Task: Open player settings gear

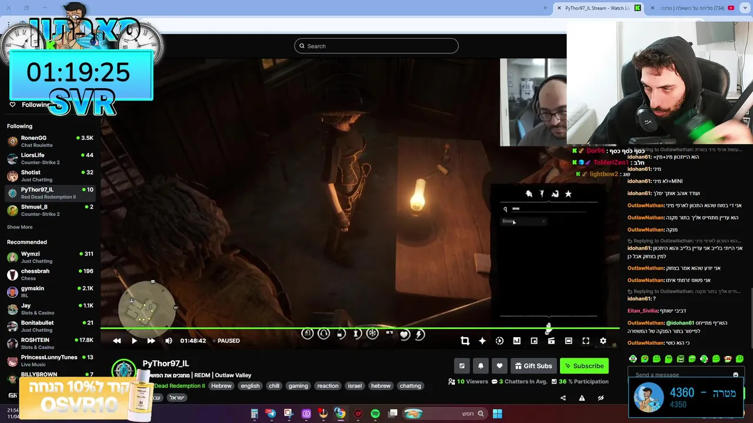Action: pyautogui.click(x=603, y=341)
